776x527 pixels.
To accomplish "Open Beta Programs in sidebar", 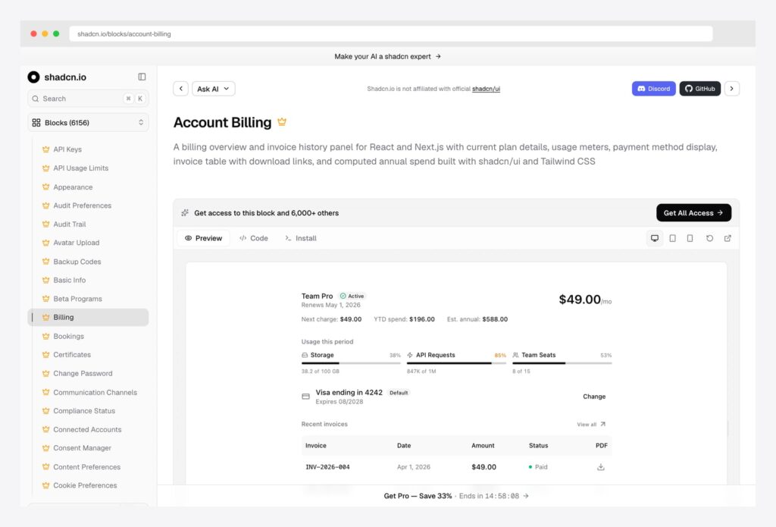I will [x=78, y=299].
